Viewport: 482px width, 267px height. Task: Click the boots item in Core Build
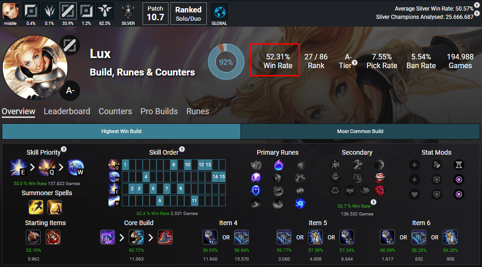tap(136, 237)
